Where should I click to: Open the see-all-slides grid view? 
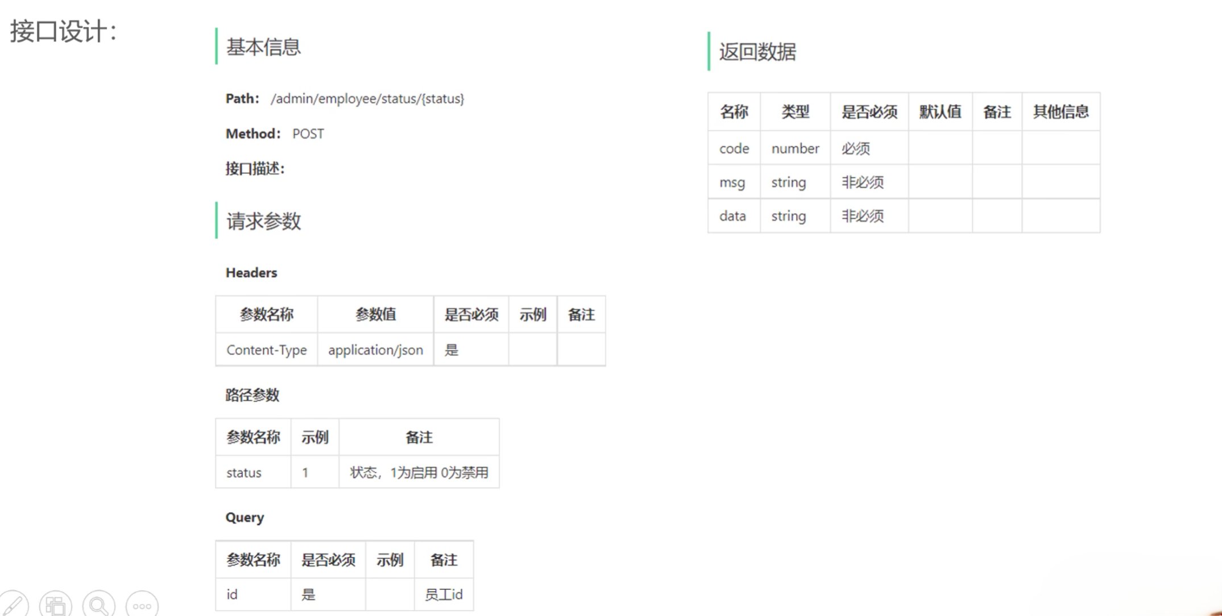click(56, 605)
